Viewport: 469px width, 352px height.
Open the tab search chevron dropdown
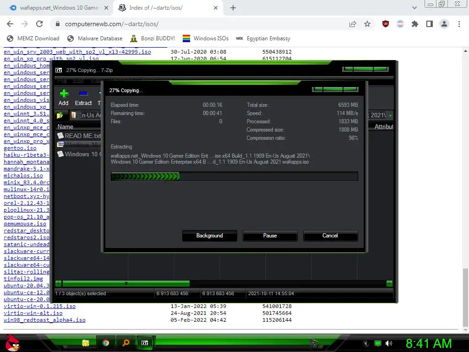coord(414,8)
